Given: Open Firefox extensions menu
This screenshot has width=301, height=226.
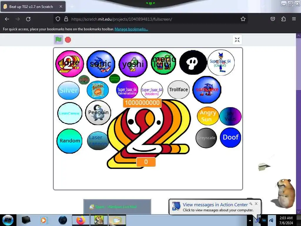Looking at the screenshot, I should (x=283, y=19).
